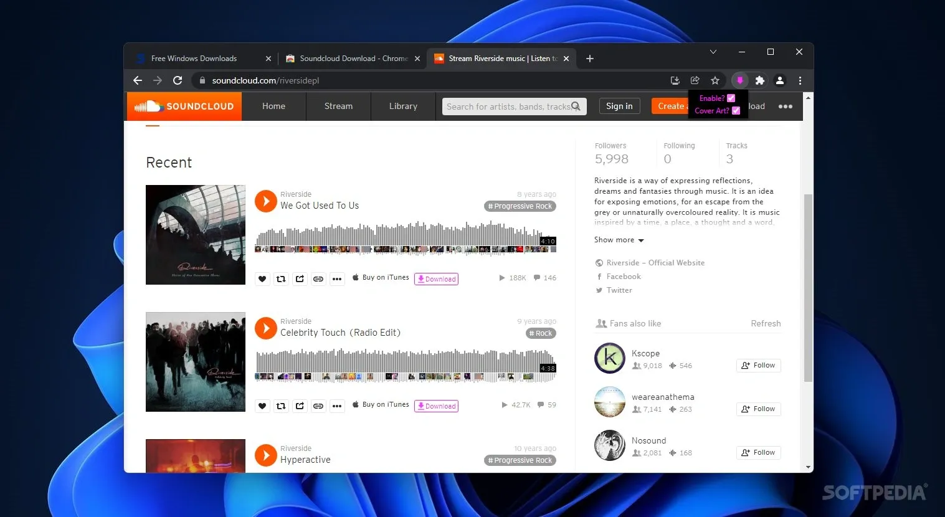
Task: Open Chrome extensions puzzle icon
Action: [x=760, y=80]
